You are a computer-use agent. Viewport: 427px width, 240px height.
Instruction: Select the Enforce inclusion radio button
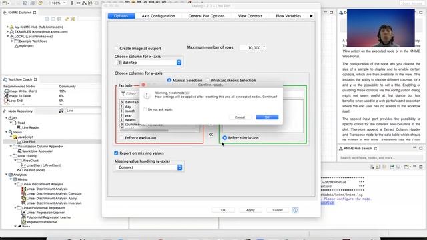[225, 138]
